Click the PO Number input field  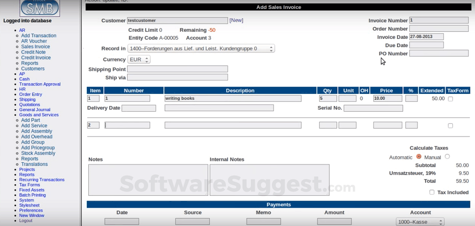click(x=439, y=53)
